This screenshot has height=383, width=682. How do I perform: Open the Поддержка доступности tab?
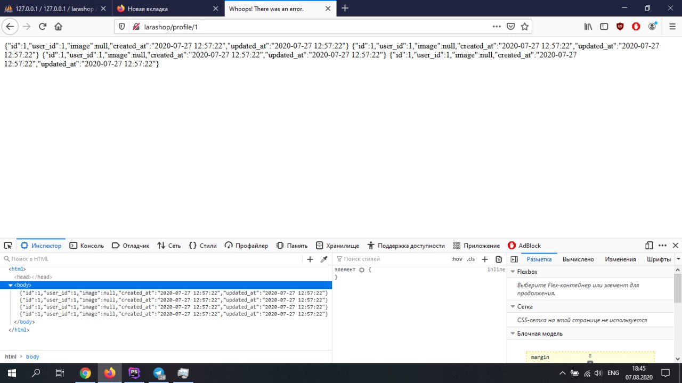pos(406,246)
